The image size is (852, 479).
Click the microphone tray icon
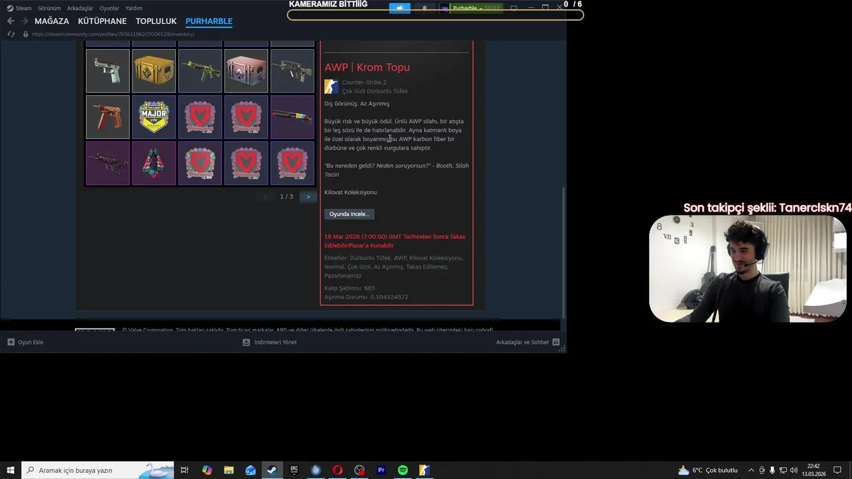tap(773, 470)
